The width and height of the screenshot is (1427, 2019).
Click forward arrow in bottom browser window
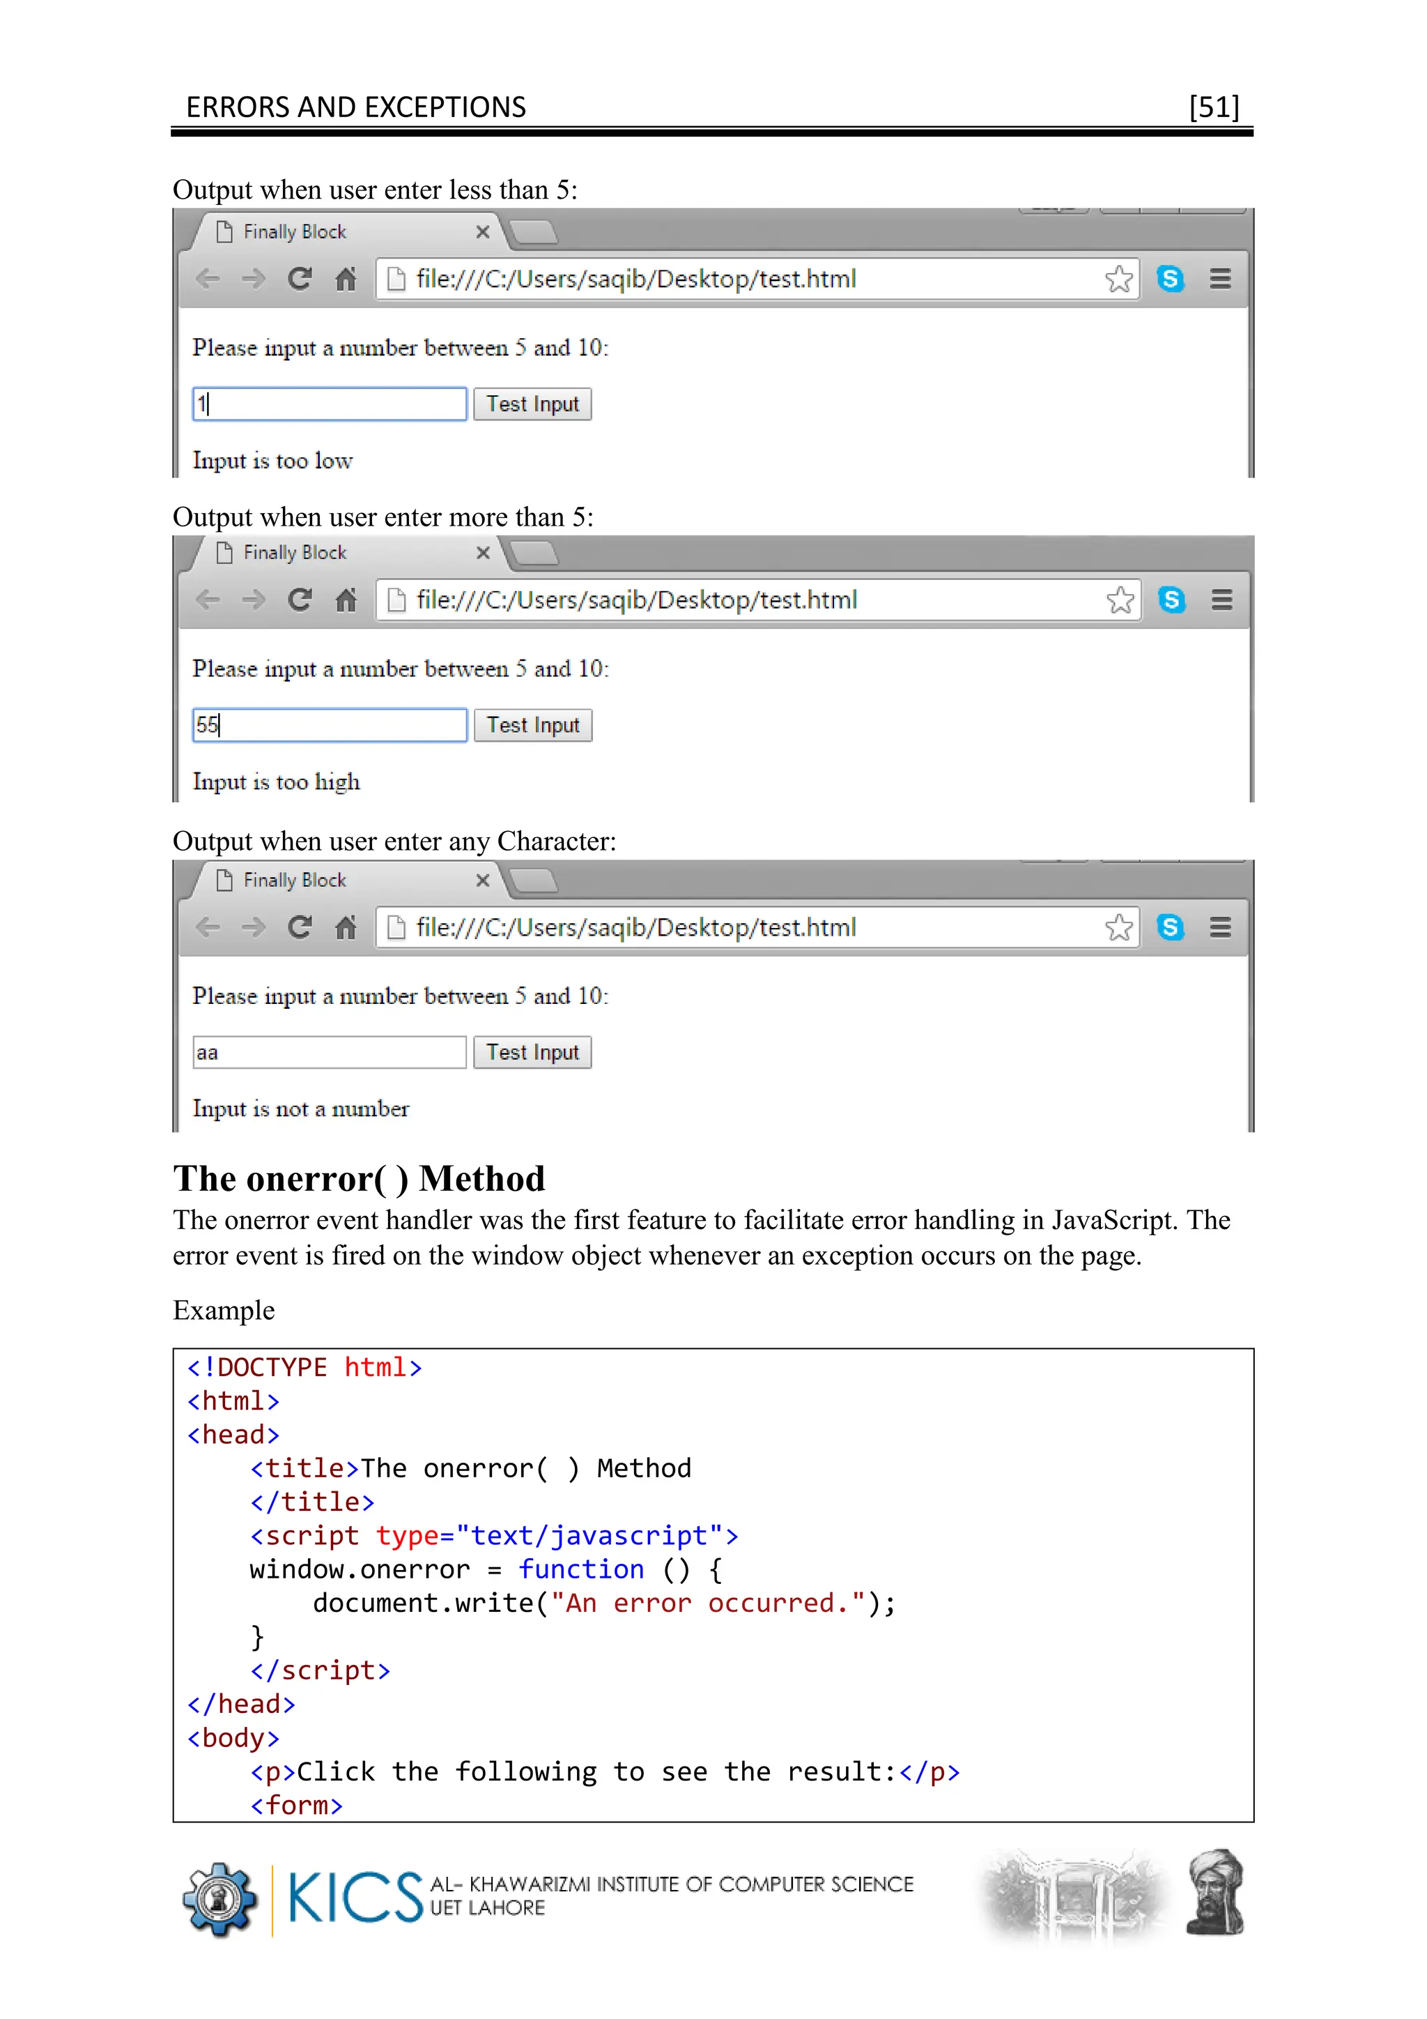(254, 927)
